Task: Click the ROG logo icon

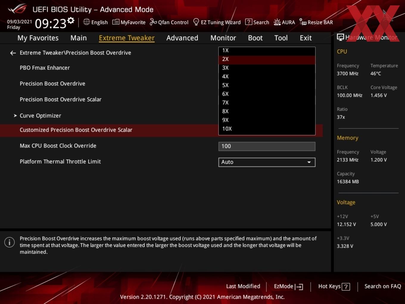Action: 17,9
